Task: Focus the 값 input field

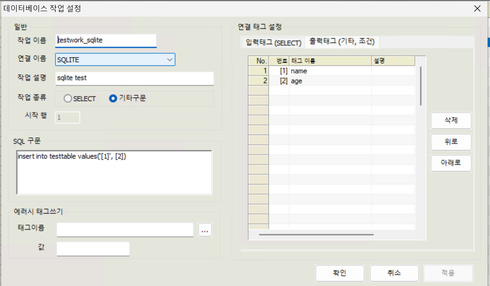Action: (x=93, y=248)
